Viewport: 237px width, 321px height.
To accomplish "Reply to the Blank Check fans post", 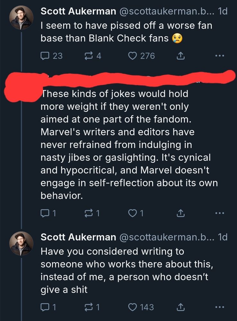I will point(45,56).
